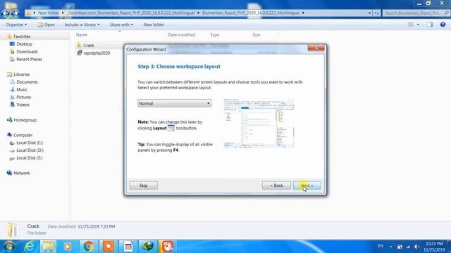Open Documents library

pos(27,82)
